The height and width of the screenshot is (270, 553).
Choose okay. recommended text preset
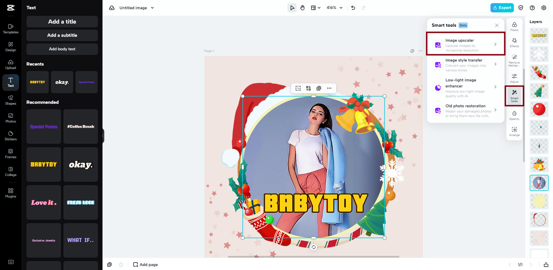[x=81, y=164]
